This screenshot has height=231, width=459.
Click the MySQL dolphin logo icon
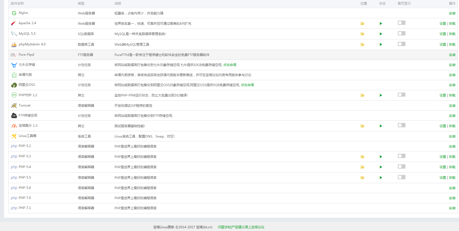click(x=14, y=34)
